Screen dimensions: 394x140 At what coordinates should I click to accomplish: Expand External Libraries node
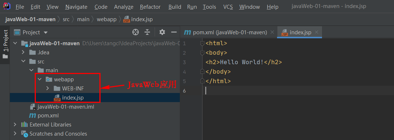15,124
